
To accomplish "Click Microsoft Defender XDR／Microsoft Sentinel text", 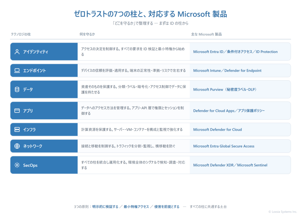I will [x=230, y=165].
